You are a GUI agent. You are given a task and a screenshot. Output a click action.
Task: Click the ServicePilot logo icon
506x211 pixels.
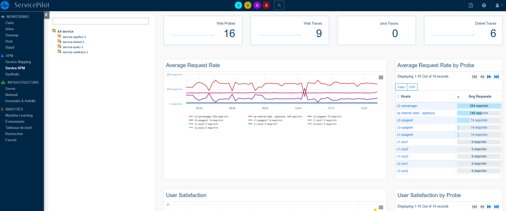pos(5,5)
